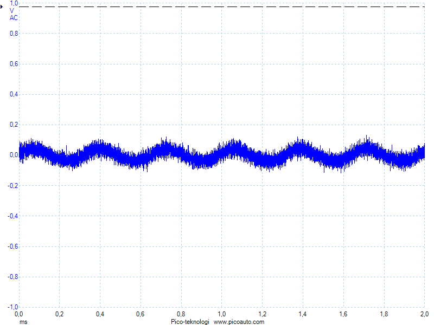Click the 1,2 time axis label
Screen dimensions: 434x325
point(262,314)
